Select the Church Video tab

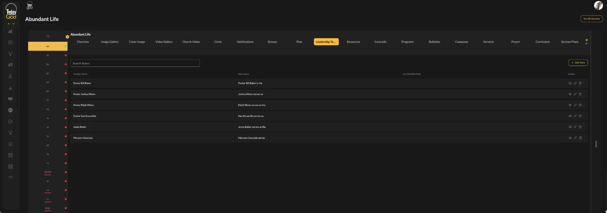coord(191,42)
